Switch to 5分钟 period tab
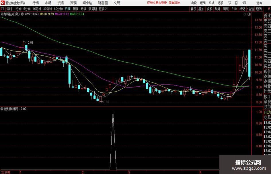Viewport: 271px width, 174px height. click(x=27, y=9)
